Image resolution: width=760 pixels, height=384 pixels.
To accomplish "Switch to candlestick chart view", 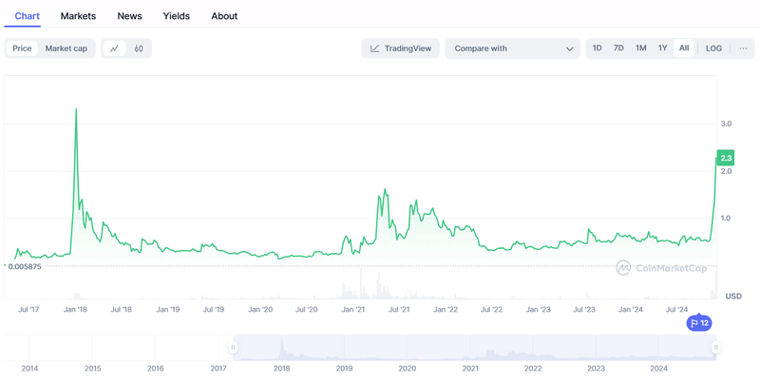I will click(139, 48).
